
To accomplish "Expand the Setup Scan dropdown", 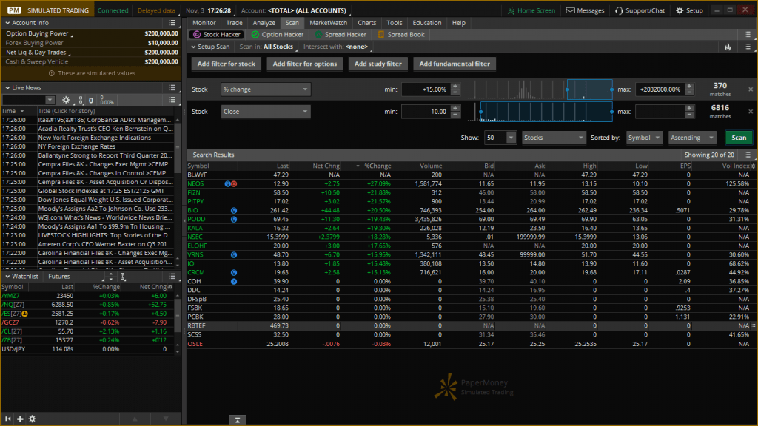I will (211, 47).
